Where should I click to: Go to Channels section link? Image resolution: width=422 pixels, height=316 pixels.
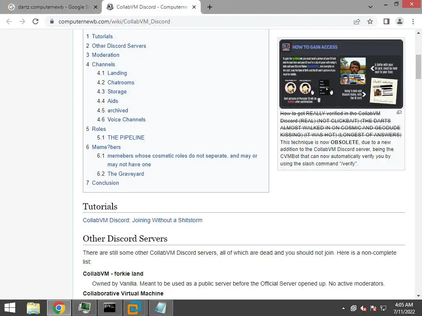pyautogui.click(x=103, y=64)
